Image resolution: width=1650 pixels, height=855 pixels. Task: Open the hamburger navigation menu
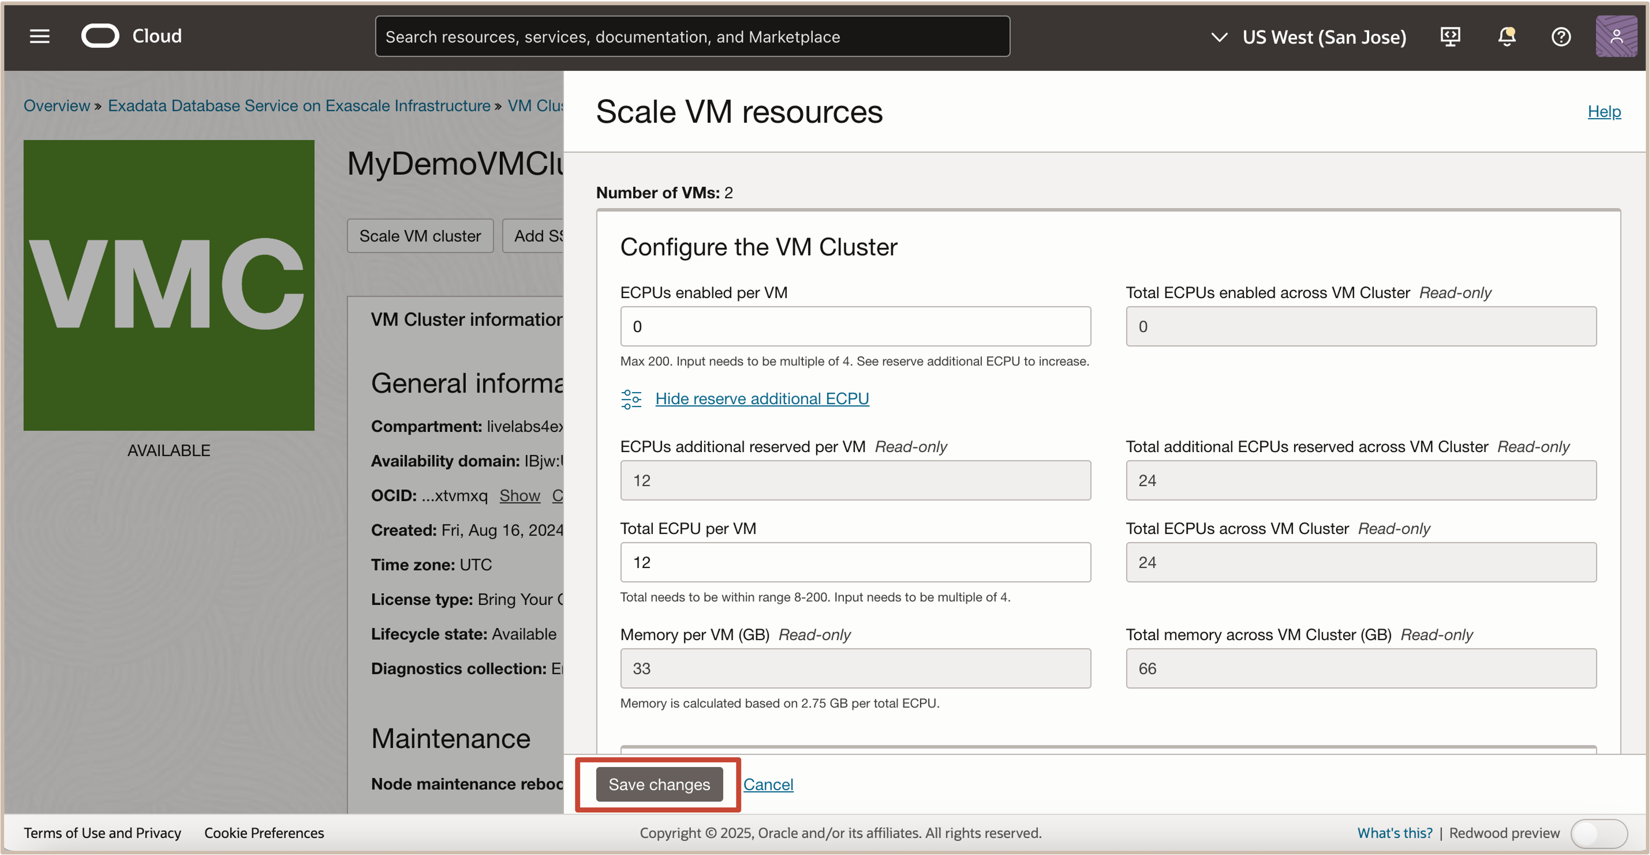[x=39, y=36]
